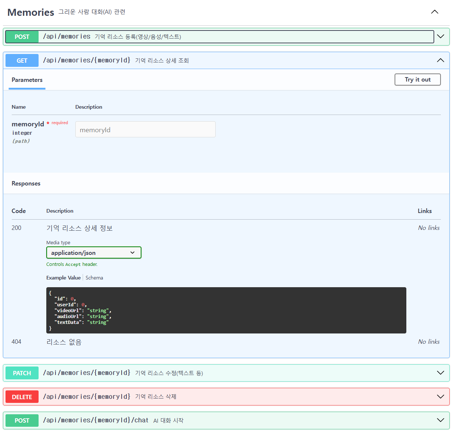Switch to the Schema tab
This screenshot has width=453, height=433.
94,278
